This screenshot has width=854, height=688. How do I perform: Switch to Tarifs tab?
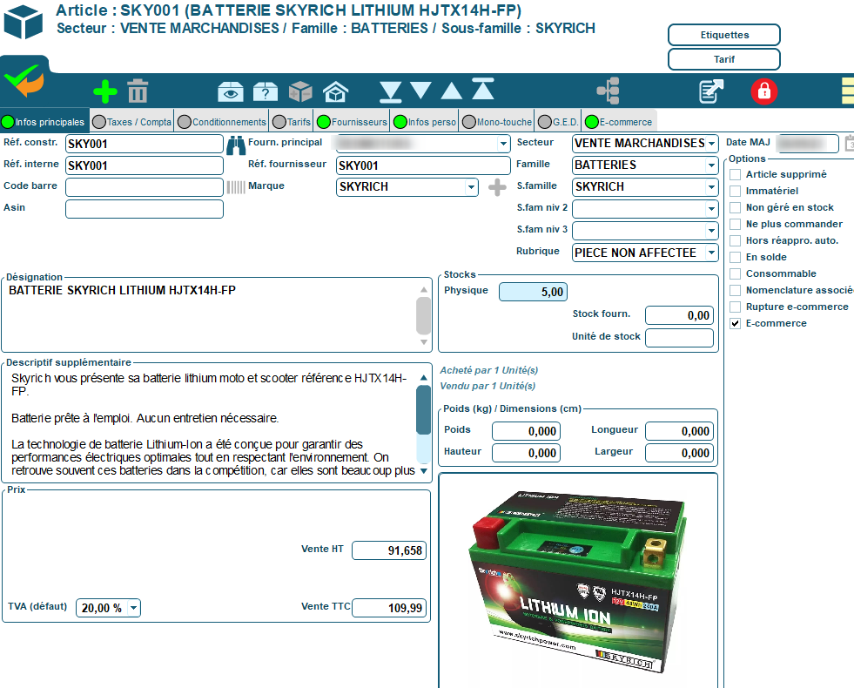[x=292, y=122]
